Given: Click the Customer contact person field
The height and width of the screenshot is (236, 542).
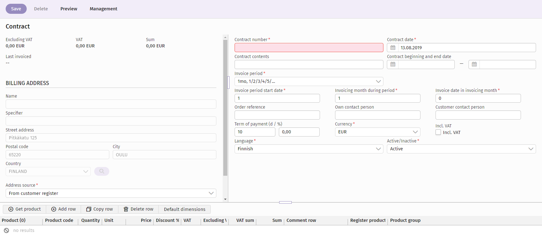Looking at the screenshot, I should 478,115.
